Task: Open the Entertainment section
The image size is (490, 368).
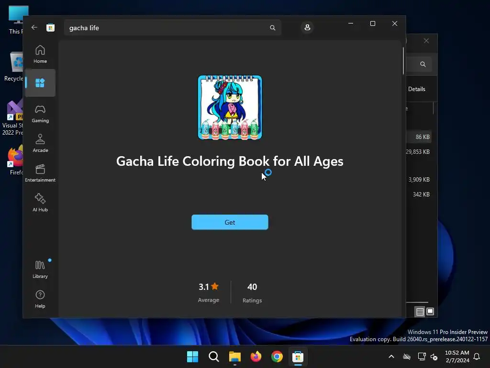Action: (40, 173)
